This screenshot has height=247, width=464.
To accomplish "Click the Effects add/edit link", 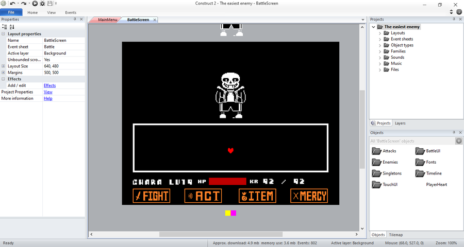I will tap(49, 85).
